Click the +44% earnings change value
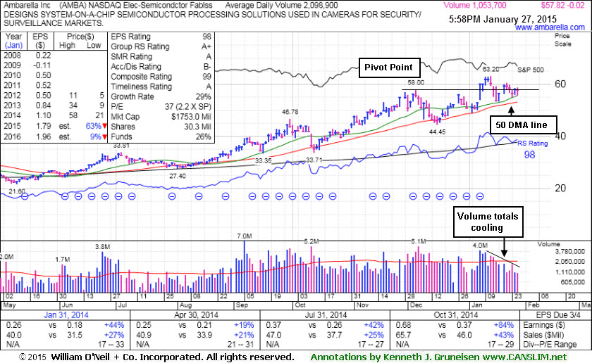Image resolution: width=592 pixels, height=363 pixels. click(x=114, y=325)
